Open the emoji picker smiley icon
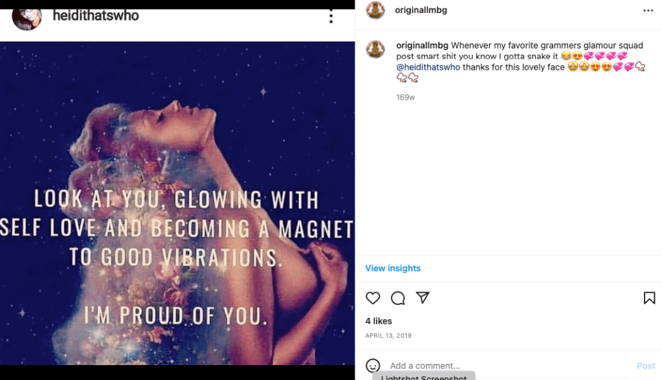 pyautogui.click(x=373, y=366)
